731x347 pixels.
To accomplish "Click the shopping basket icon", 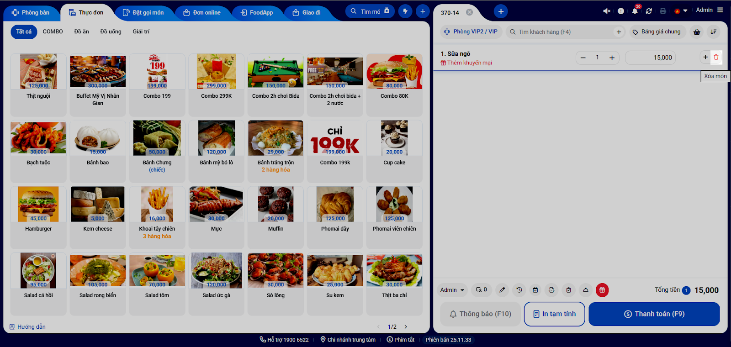I will (697, 32).
